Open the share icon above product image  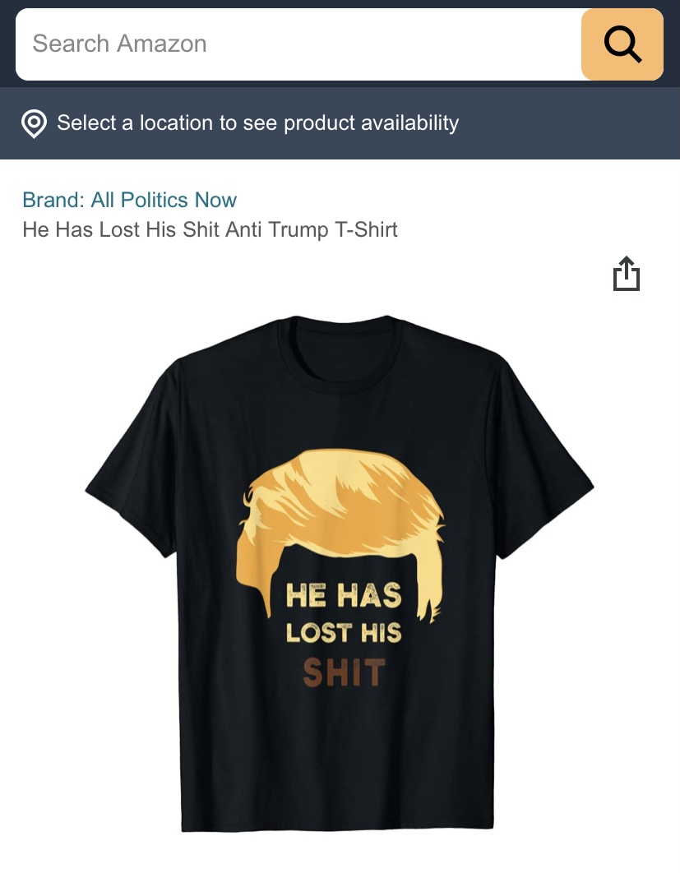coord(627,274)
